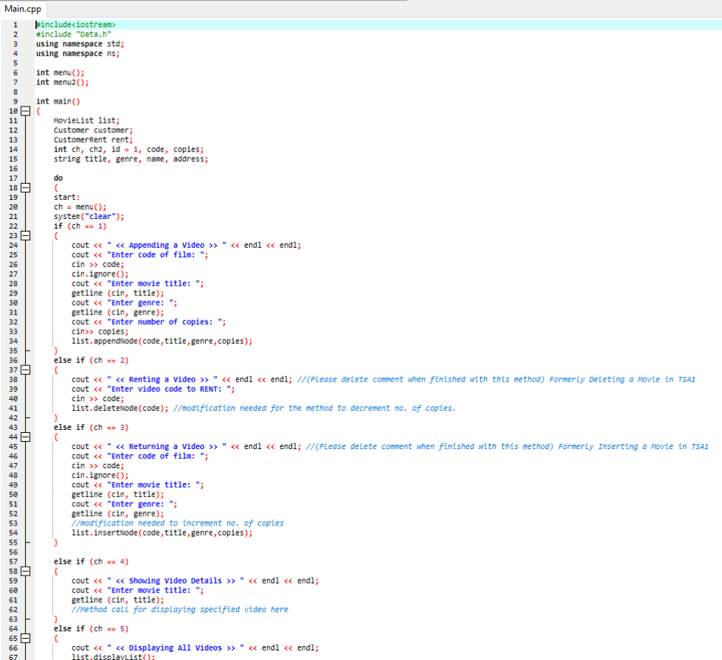Screen dimensions: 722x660
Task: Click on 'int menu2();' declaration
Action: [x=62, y=82]
